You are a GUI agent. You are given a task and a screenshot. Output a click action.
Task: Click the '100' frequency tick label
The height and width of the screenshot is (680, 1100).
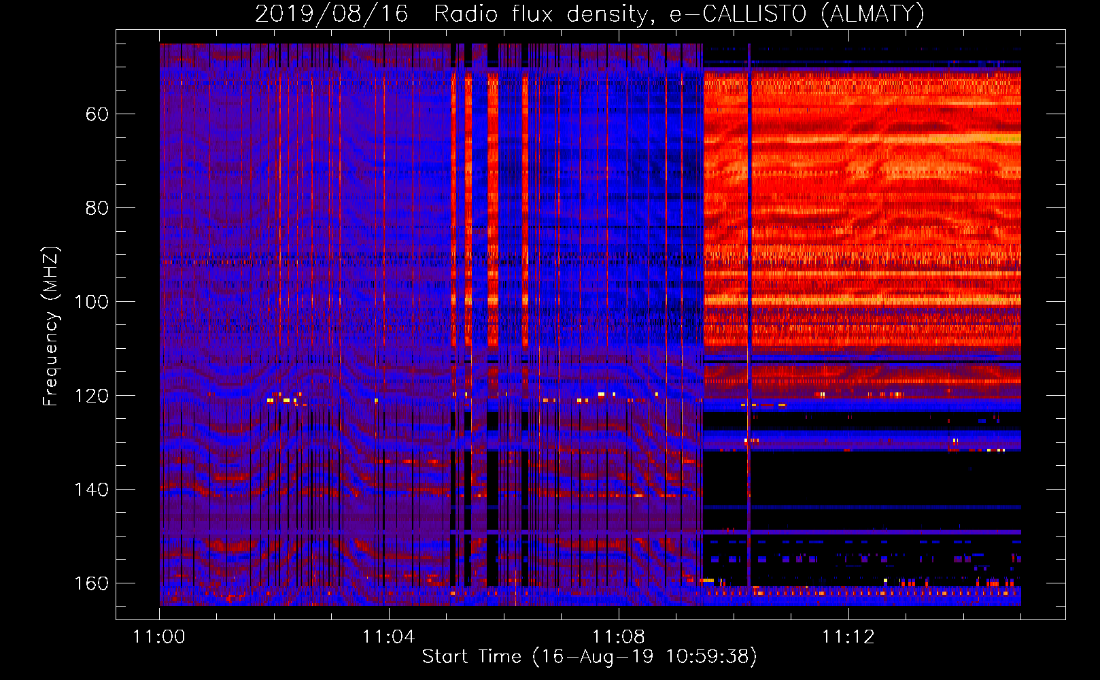tap(91, 302)
